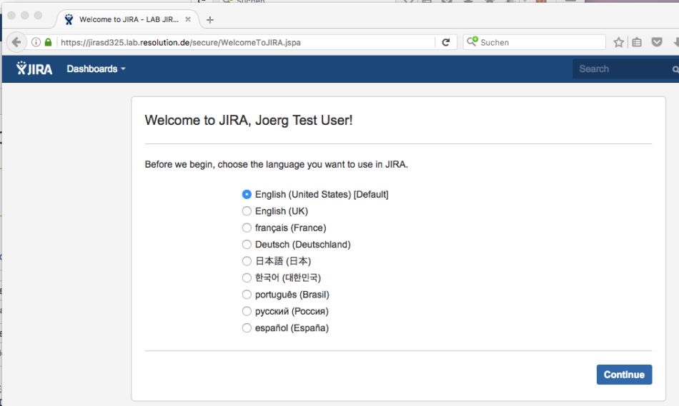Click the Pocket save icon
679x406 pixels.
point(657,42)
